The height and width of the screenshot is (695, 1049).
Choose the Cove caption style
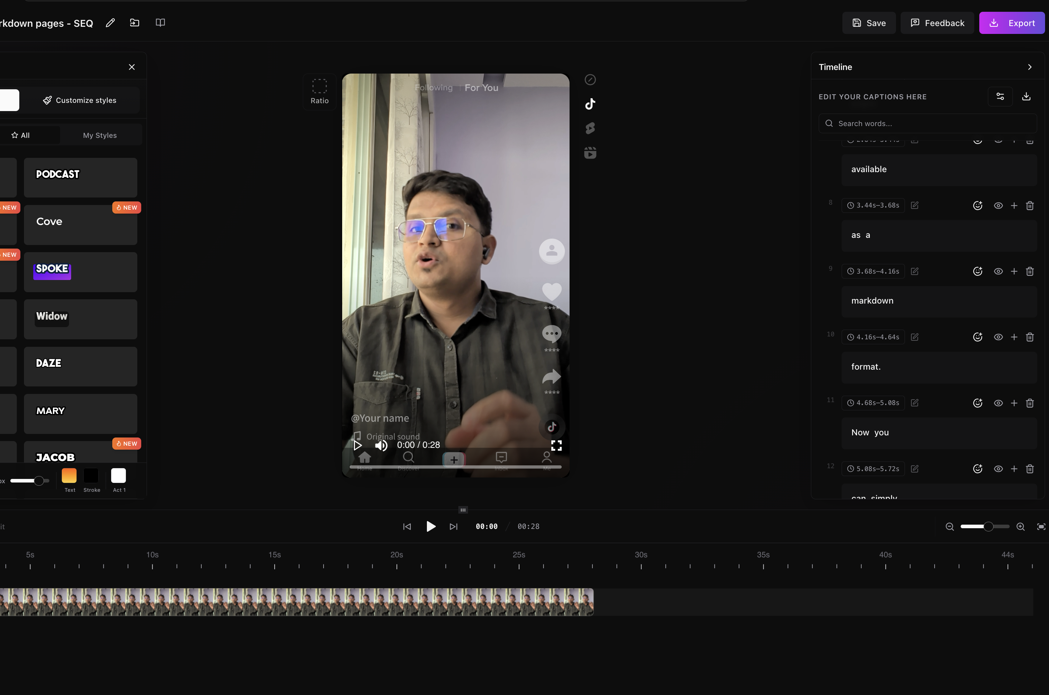coord(80,225)
